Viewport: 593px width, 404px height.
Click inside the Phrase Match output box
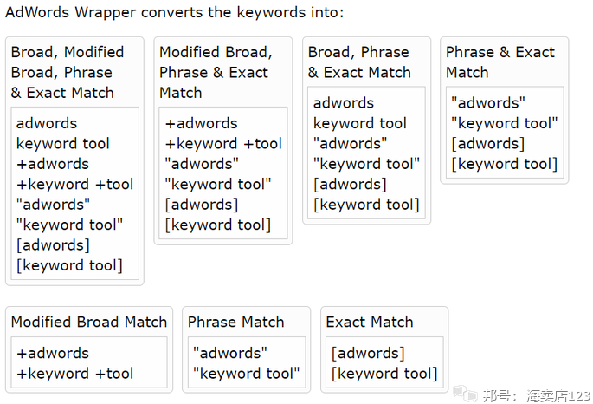247,363
